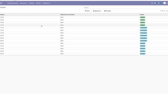Expand the Favoritos dropdown
The image size is (168, 94).
[108, 11]
